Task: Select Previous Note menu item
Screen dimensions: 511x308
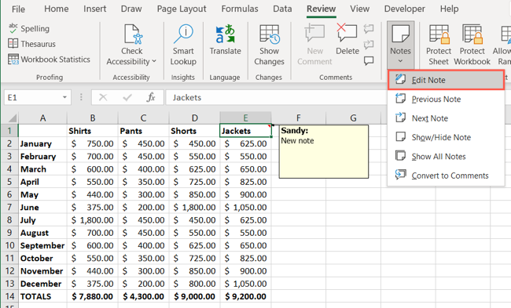Action: (x=446, y=99)
